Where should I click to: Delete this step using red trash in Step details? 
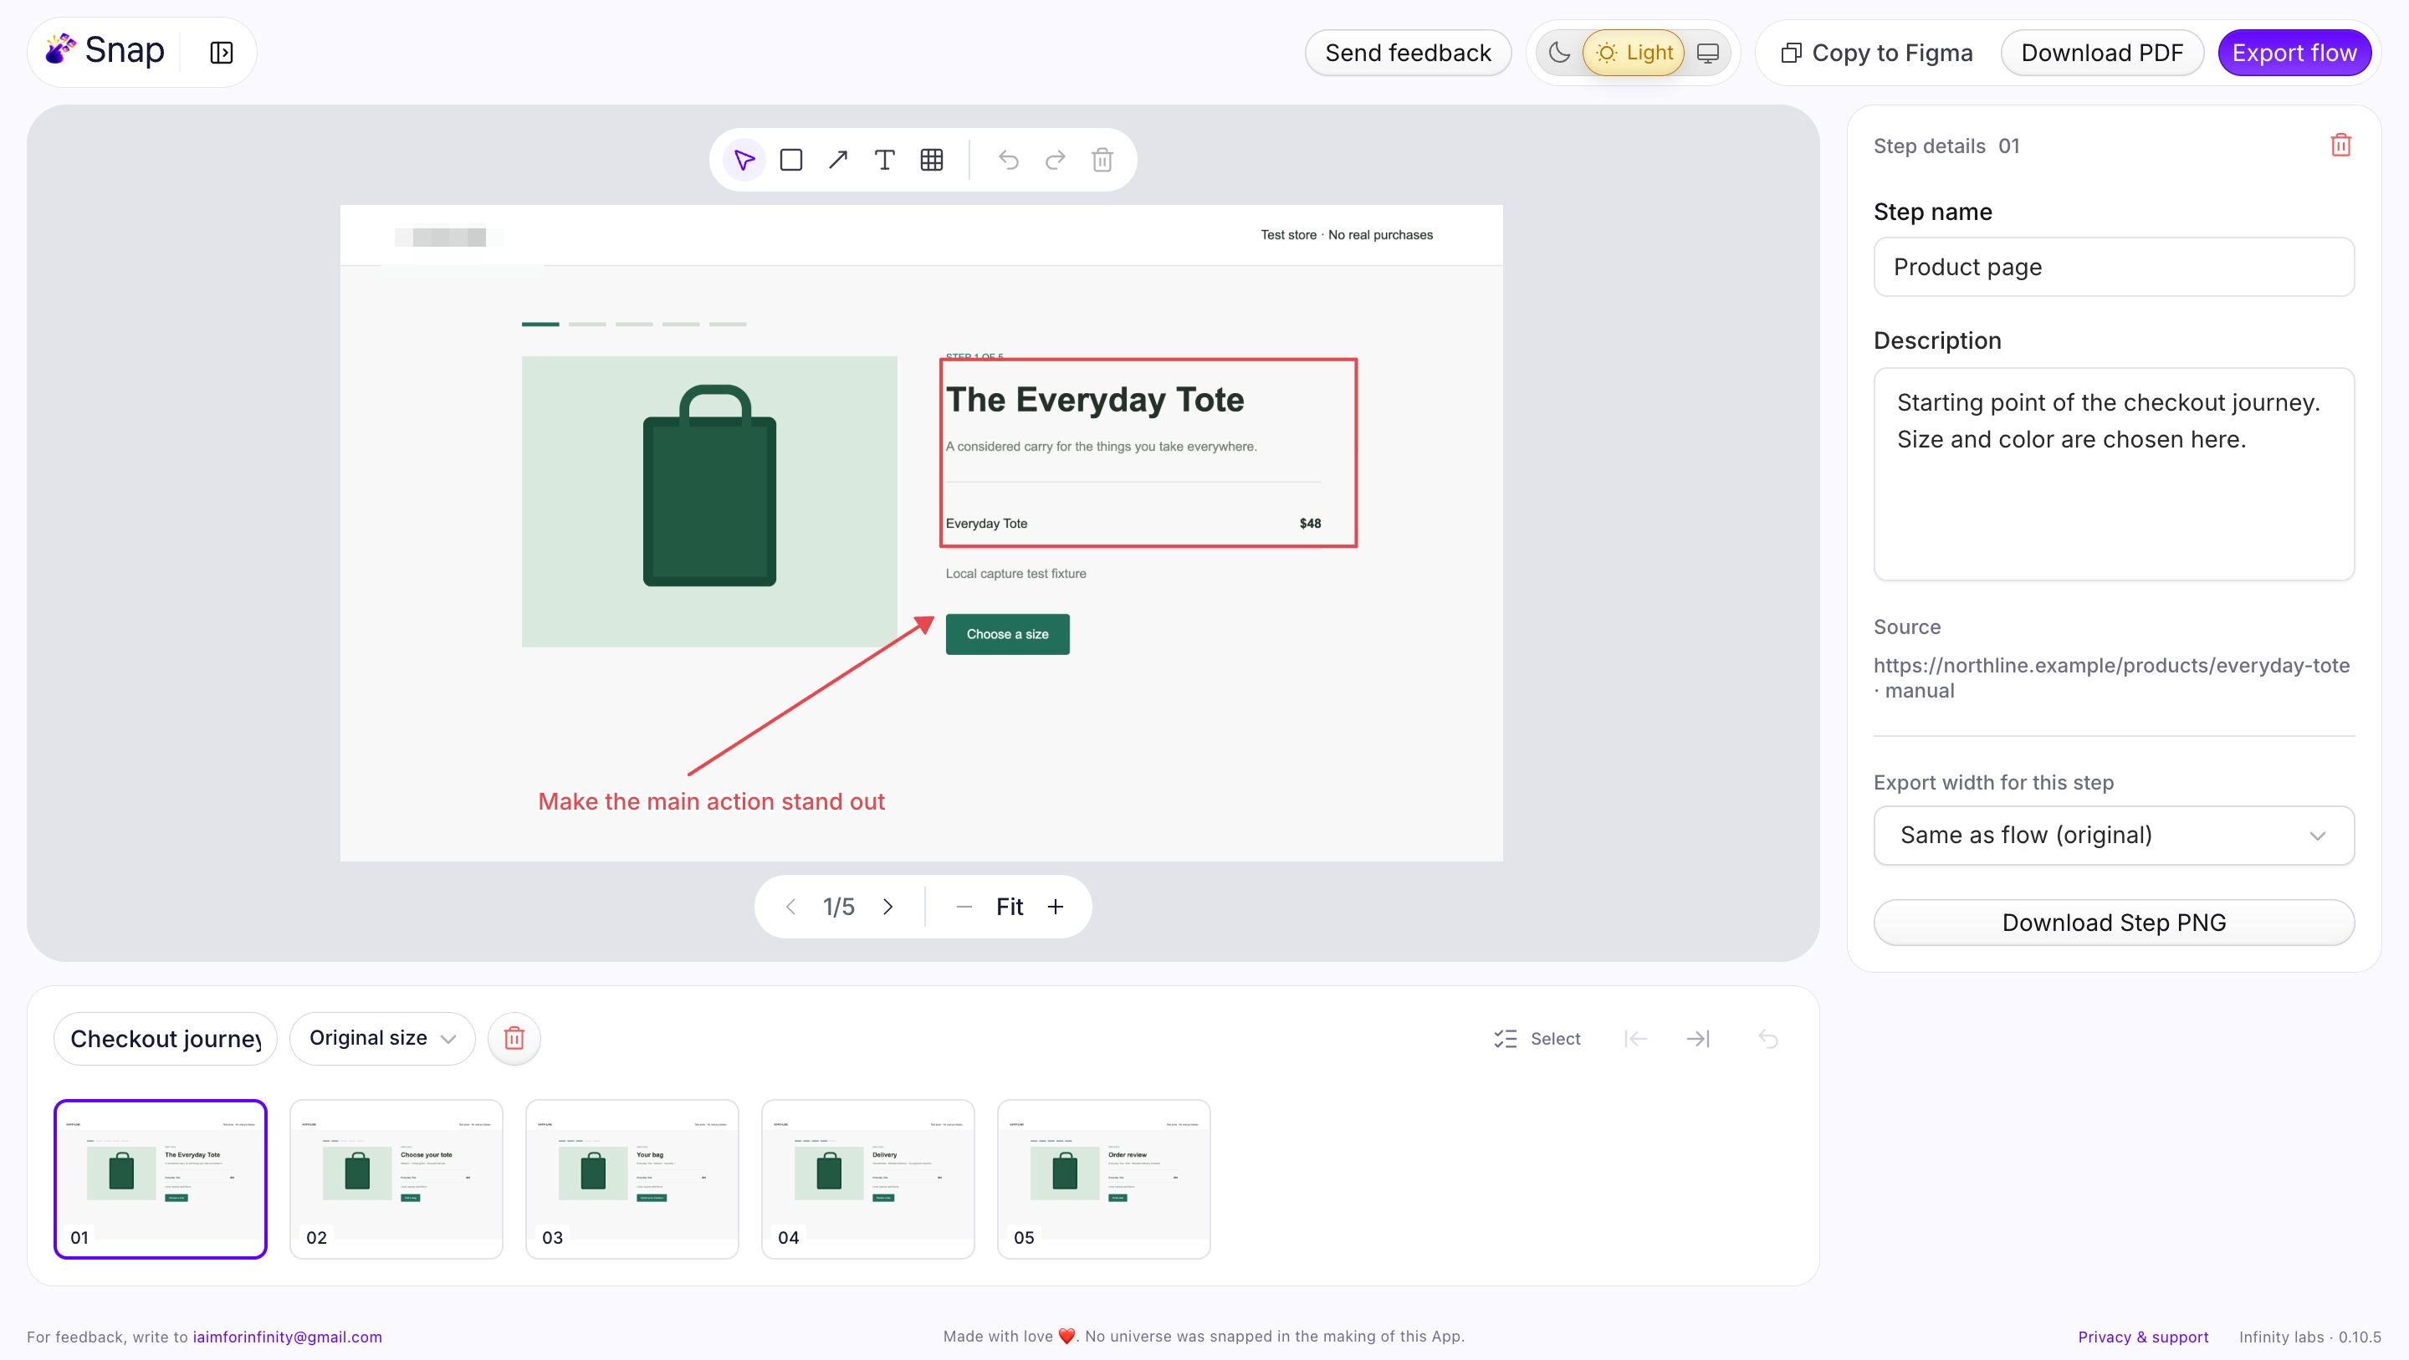tap(2340, 145)
